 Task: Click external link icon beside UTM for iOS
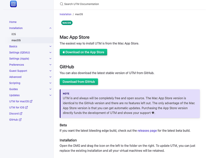(x=26, y=108)
